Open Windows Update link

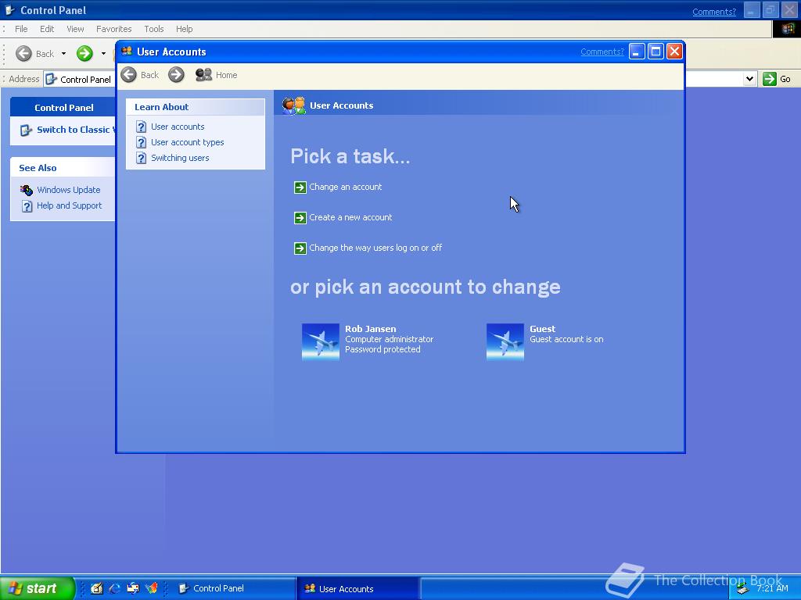click(69, 190)
